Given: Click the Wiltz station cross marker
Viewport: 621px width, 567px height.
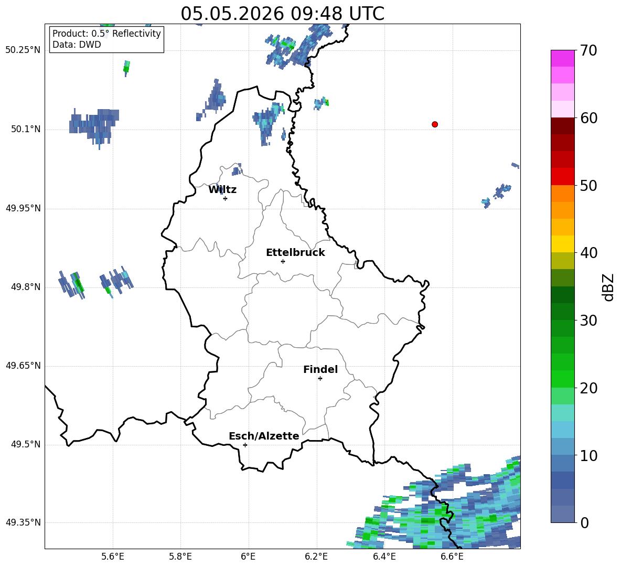Looking at the screenshot, I should click(226, 198).
